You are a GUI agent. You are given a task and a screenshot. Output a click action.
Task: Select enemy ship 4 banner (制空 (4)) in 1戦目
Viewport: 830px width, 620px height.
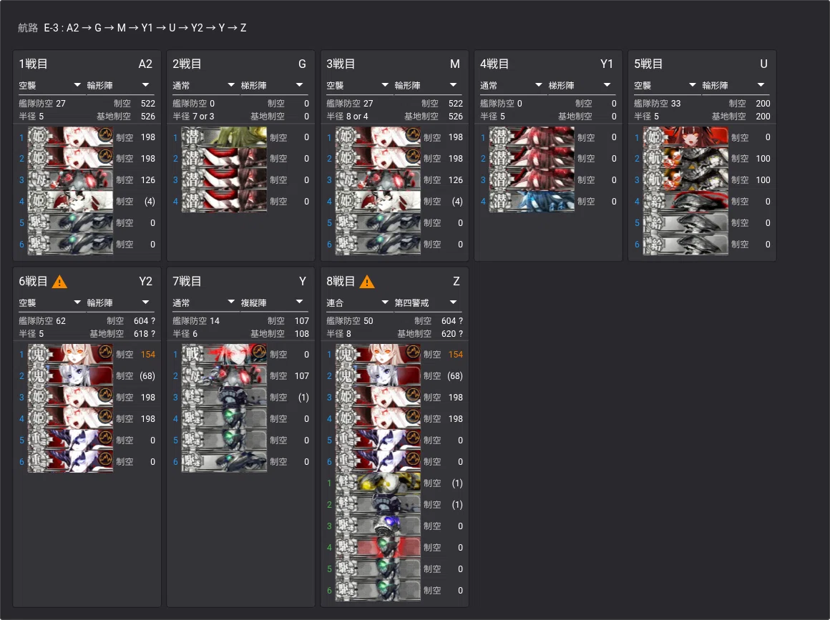70,202
